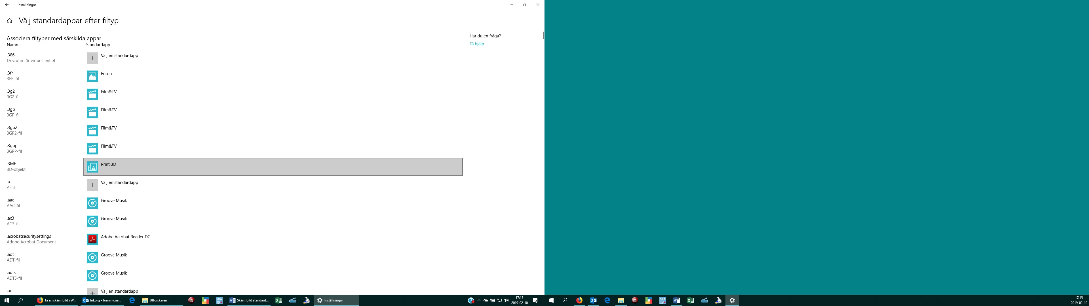Go back with the top-left arrow
Viewport: 1089px width, 306px height.
point(7,5)
